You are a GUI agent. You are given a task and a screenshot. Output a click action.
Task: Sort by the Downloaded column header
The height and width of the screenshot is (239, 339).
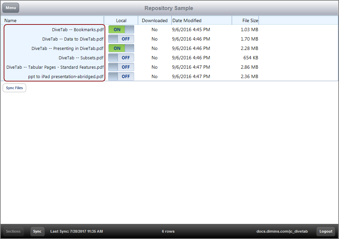[x=155, y=20]
